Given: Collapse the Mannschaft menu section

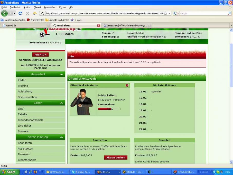Looking at the screenshot, I should 61,74.
